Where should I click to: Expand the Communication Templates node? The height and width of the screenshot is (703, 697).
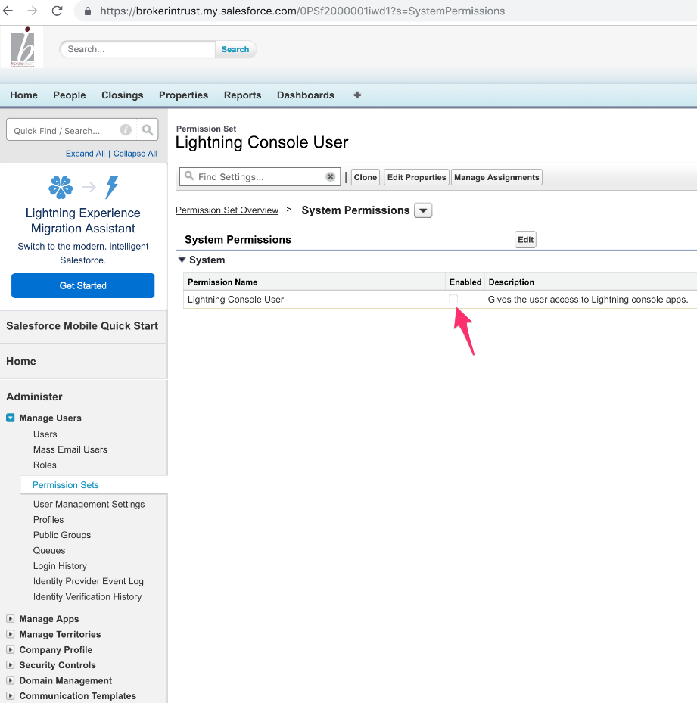[x=10, y=695]
